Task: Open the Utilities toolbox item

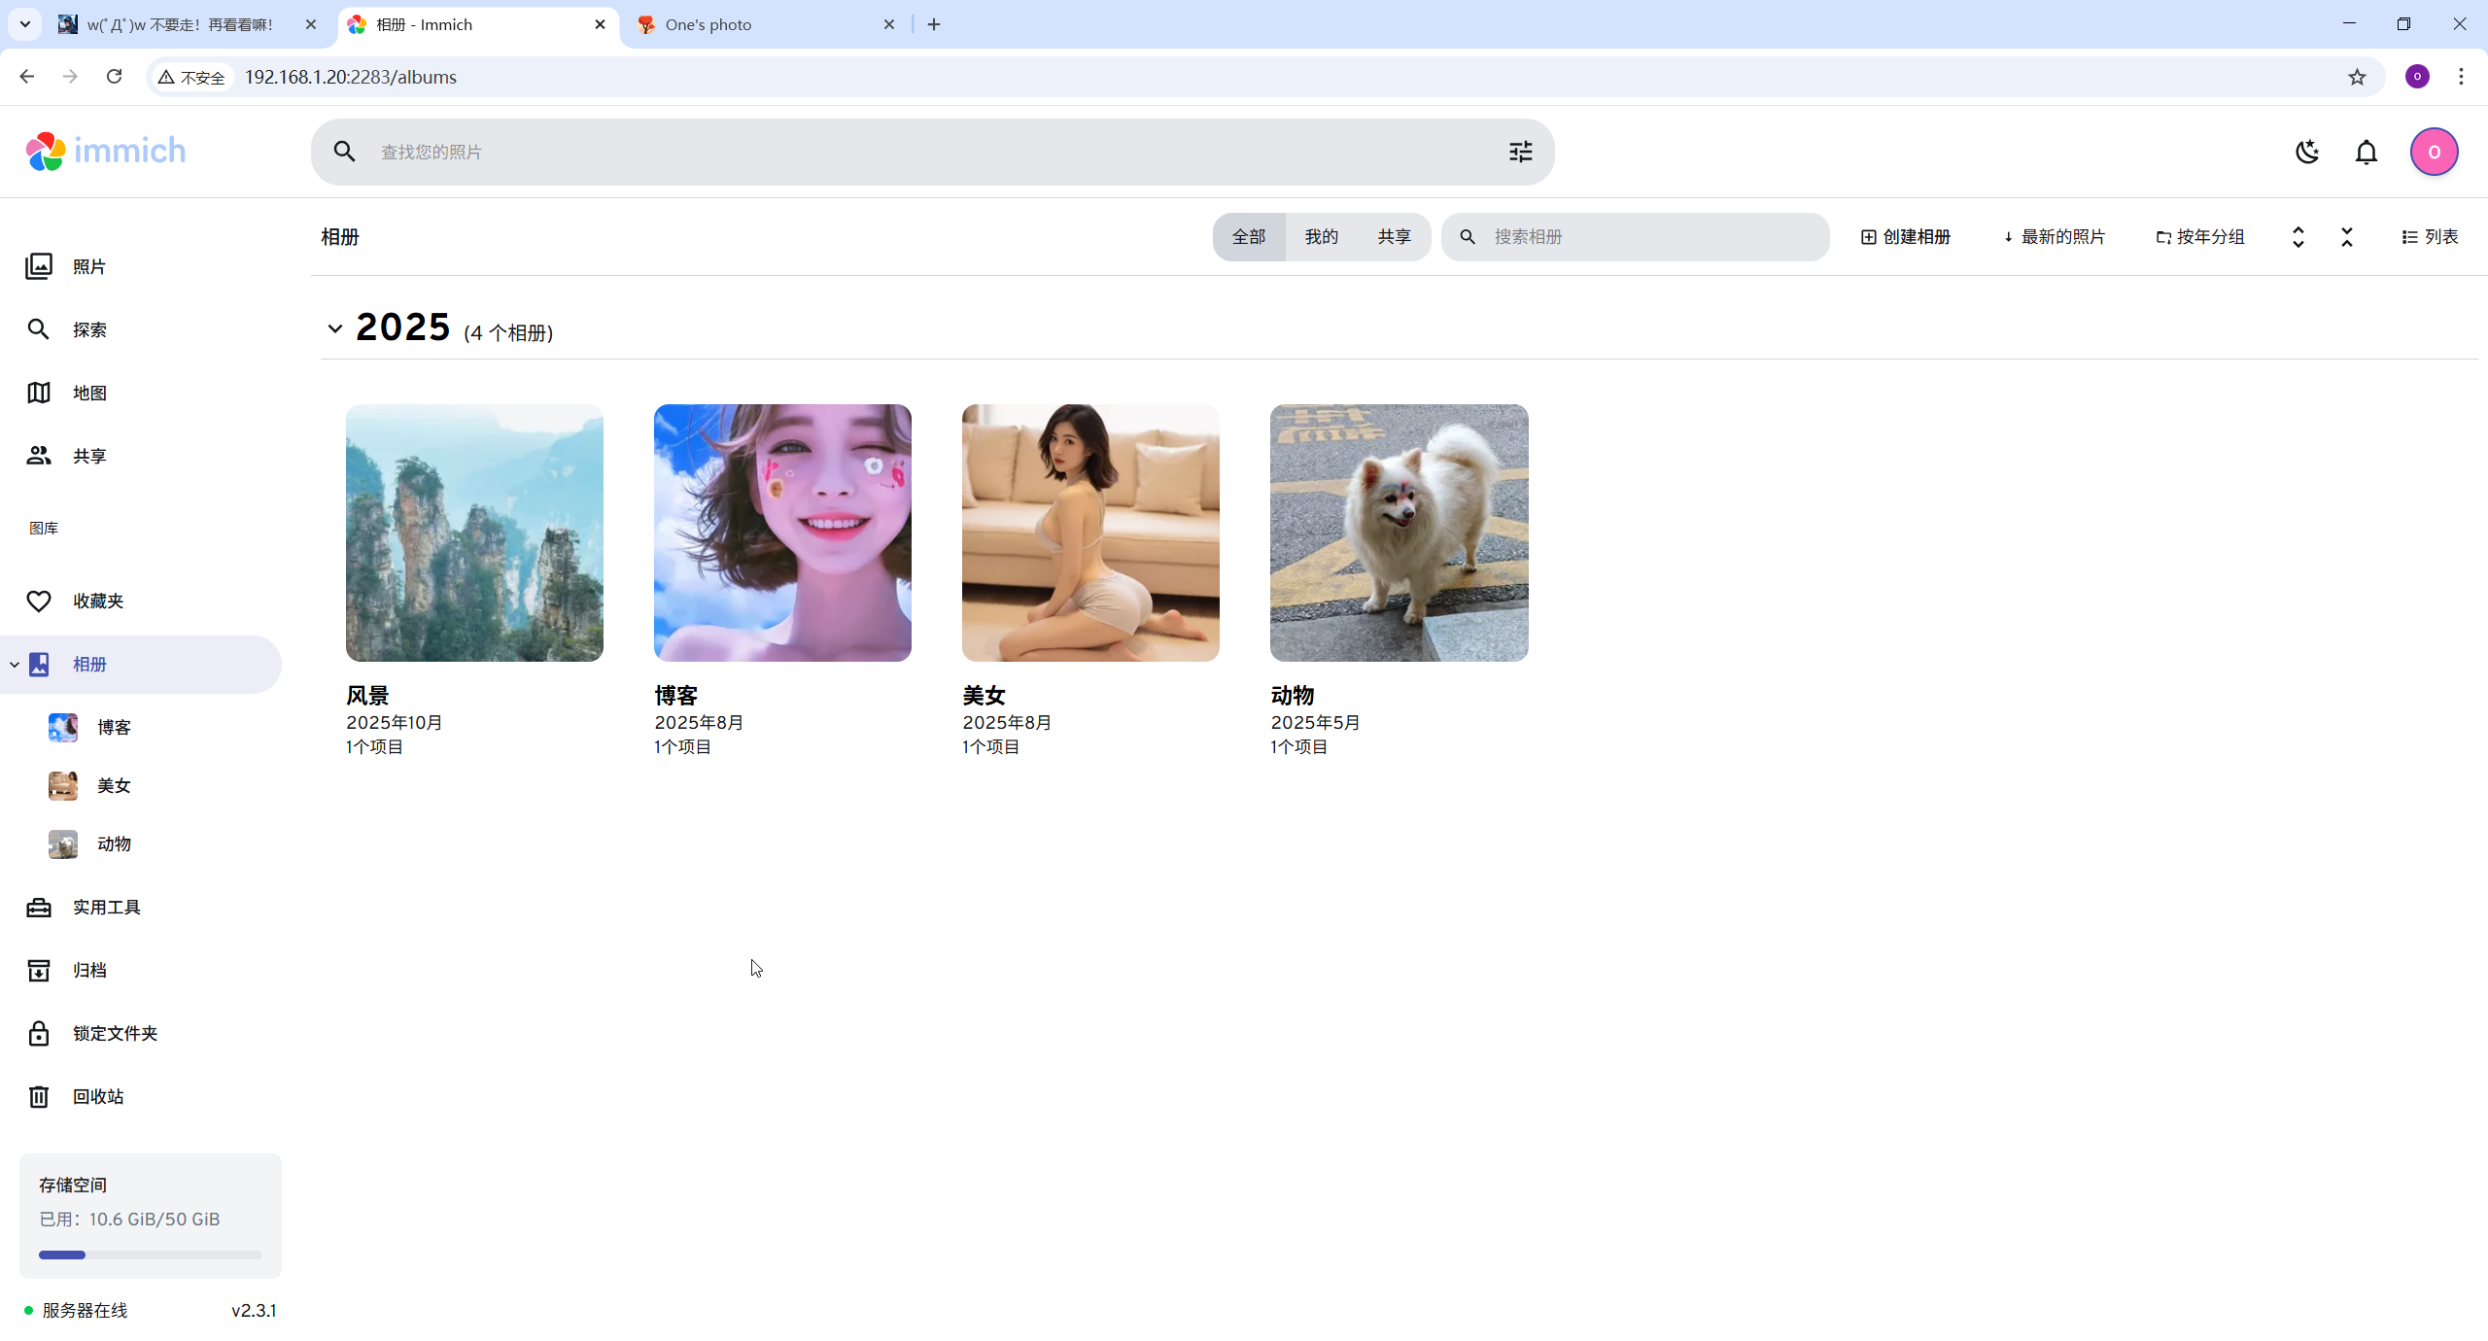Action: [107, 907]
